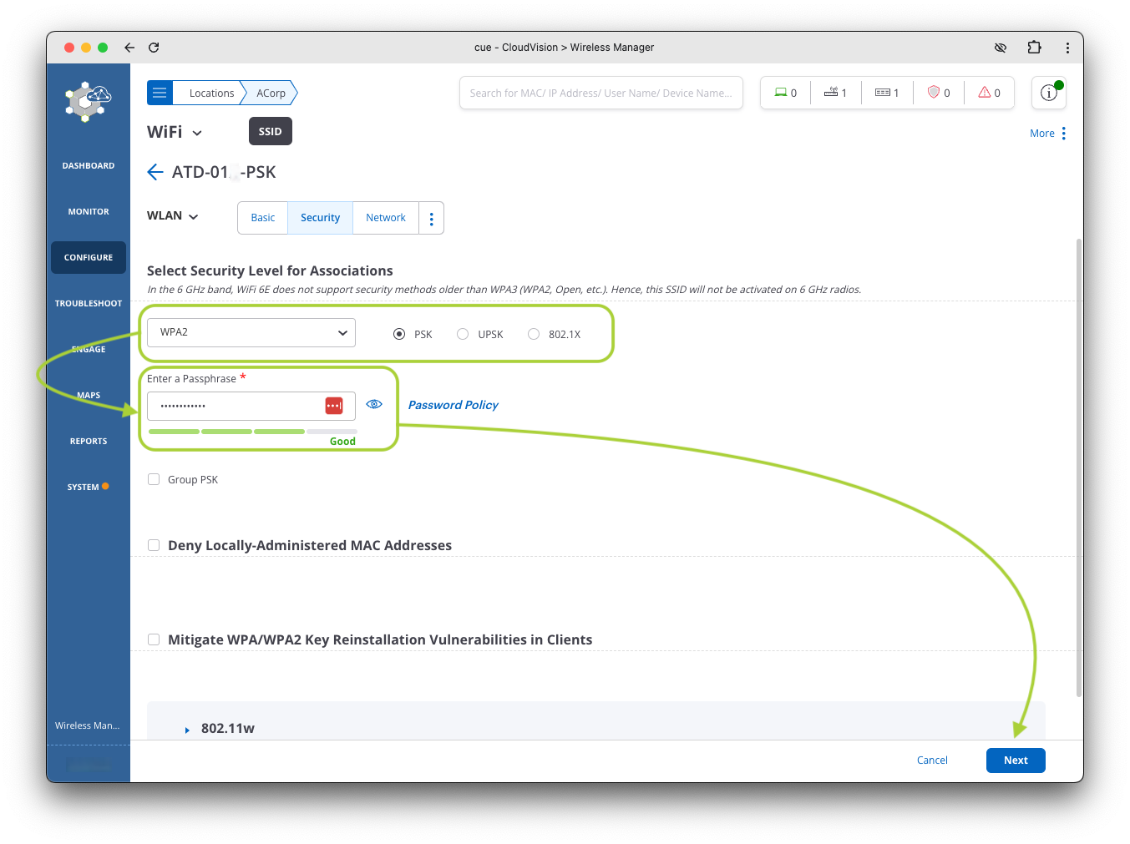
Task: Open the Password Policy link
Action: click(x=453, y=405)
